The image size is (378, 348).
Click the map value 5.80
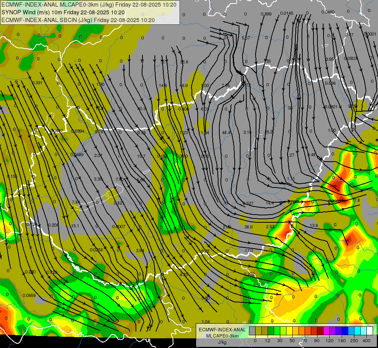pos(206,298)
